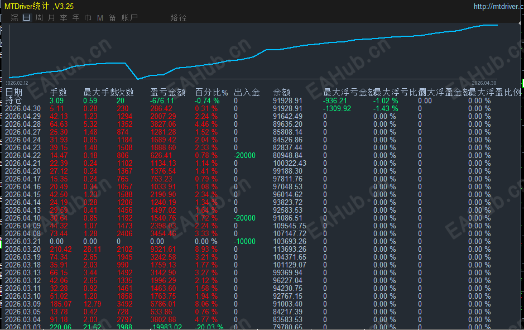
Task: Click lots value 185.07
Action: [61, 304]
